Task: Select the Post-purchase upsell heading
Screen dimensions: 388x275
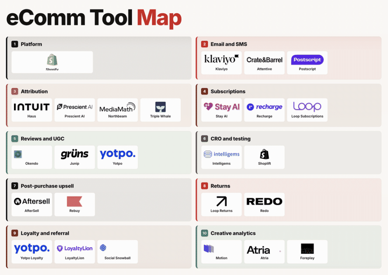Action: coord(47,186)
